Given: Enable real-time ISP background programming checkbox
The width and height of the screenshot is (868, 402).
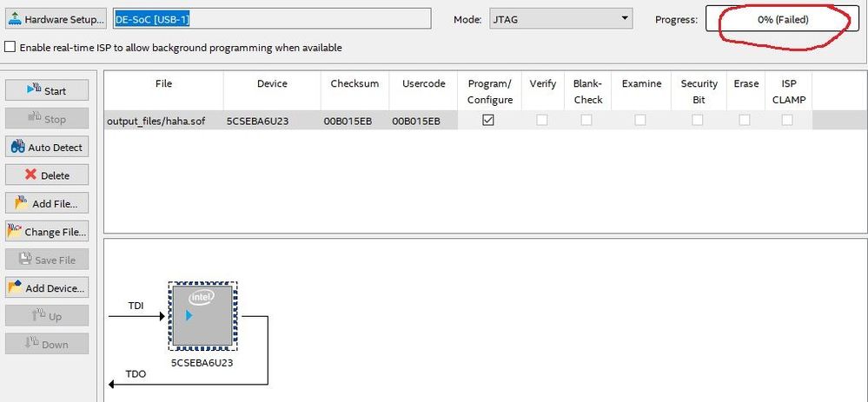Looking at the screenshot, I should click(x=11, y=48).
